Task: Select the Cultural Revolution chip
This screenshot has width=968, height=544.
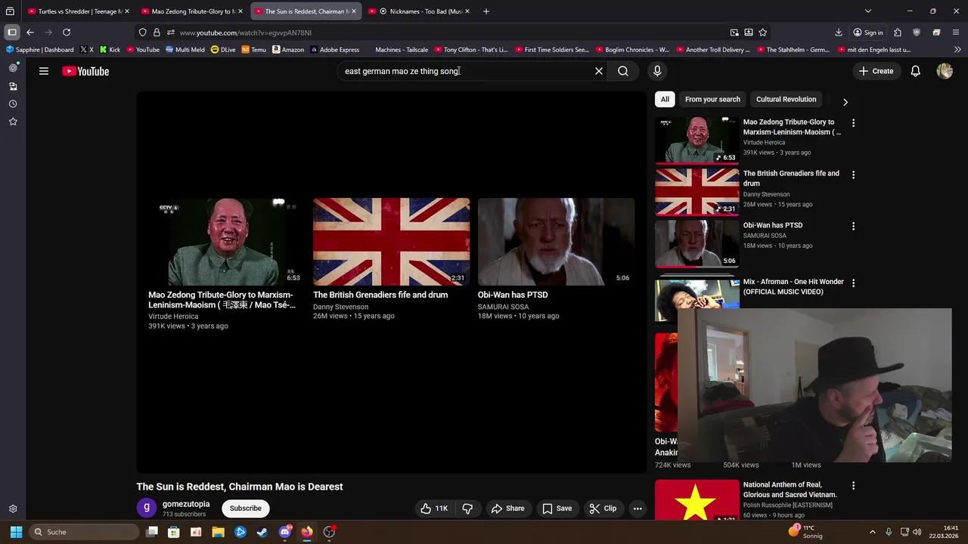Action: click(786, 99)
